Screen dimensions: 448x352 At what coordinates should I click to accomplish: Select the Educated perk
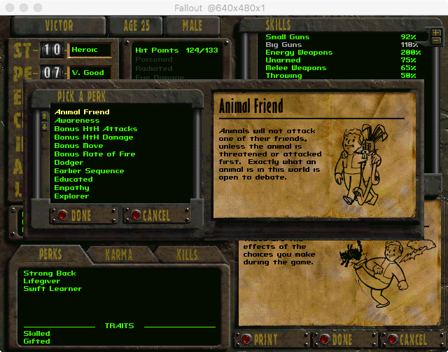pyautogui.click(x=73, y=179)
